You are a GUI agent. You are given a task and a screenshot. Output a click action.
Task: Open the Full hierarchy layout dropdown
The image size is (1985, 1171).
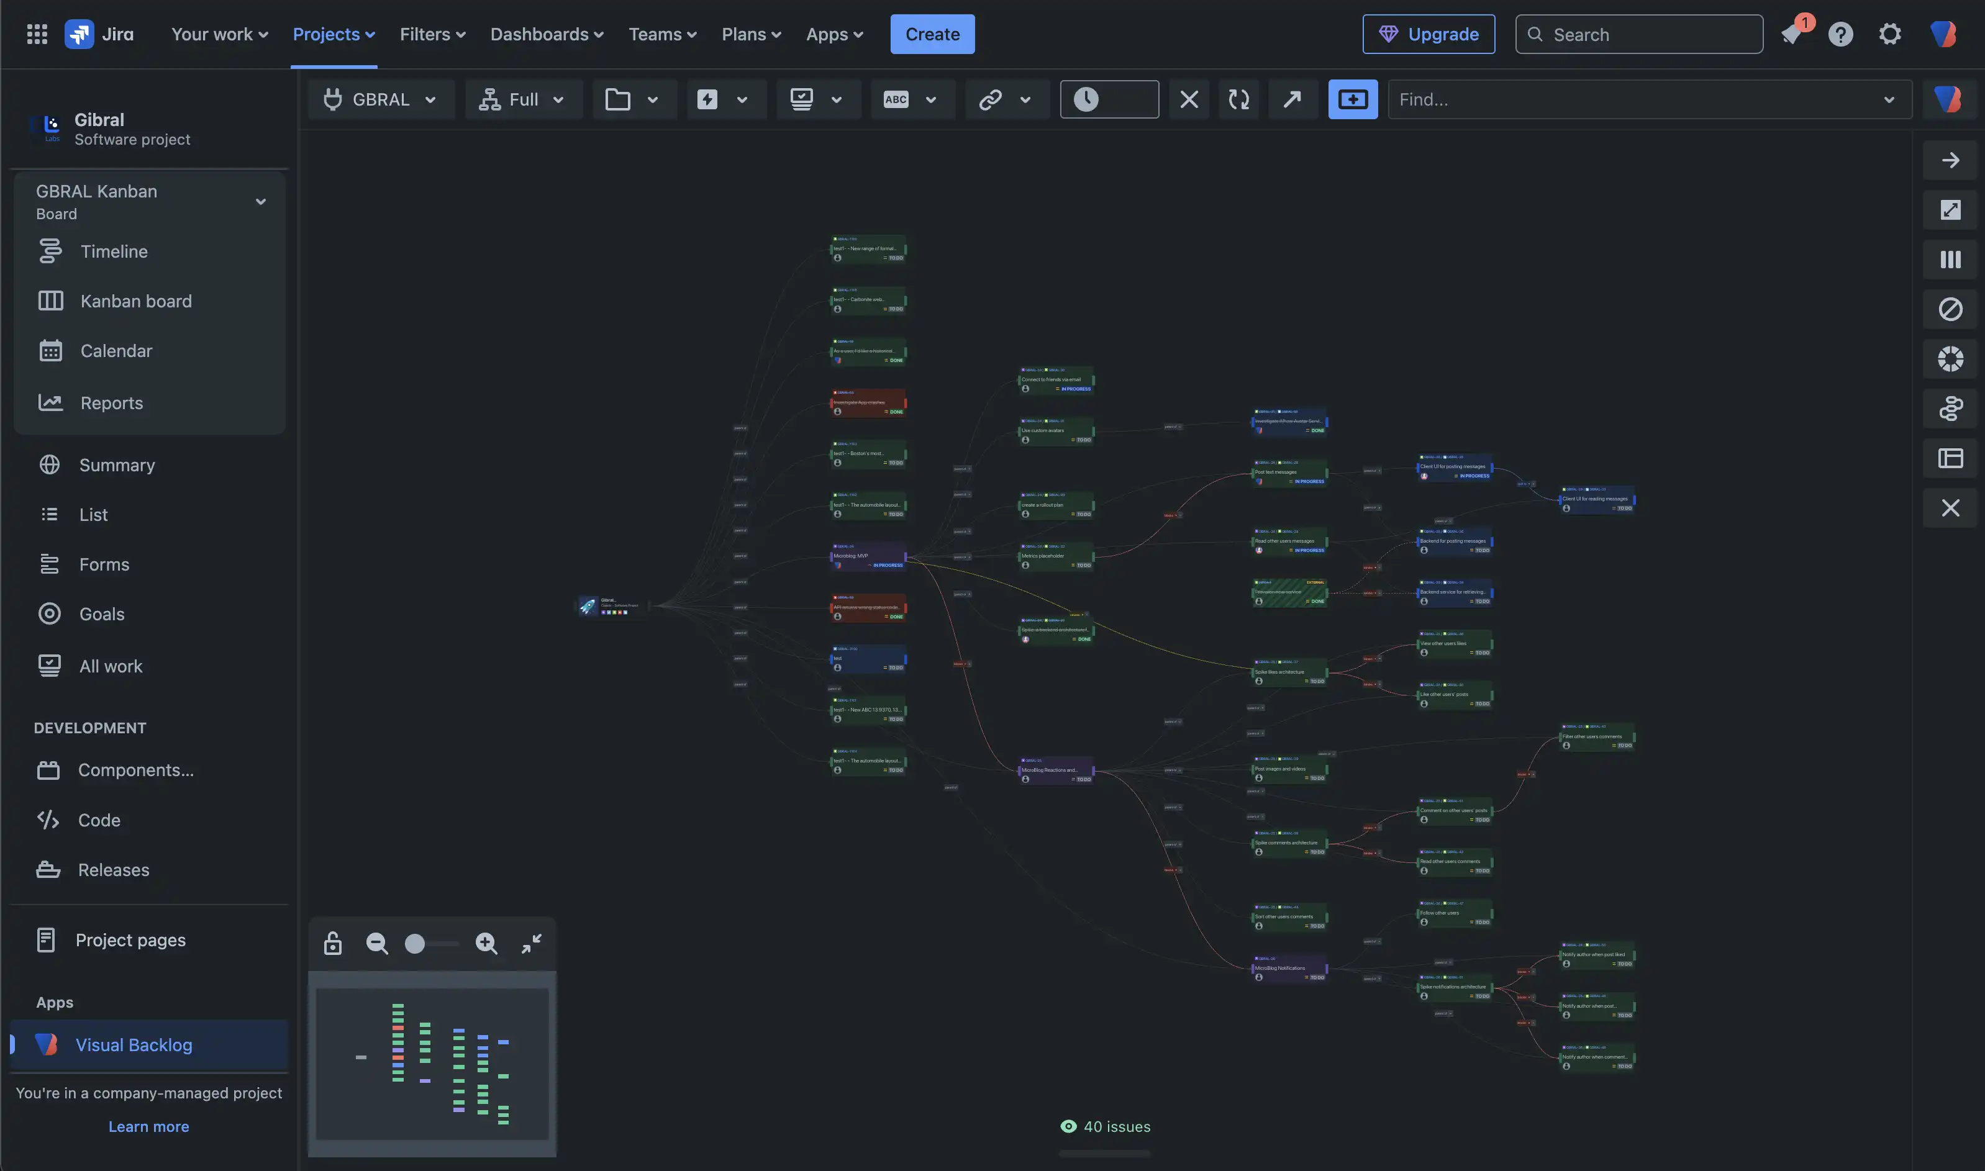click(524, 99)
